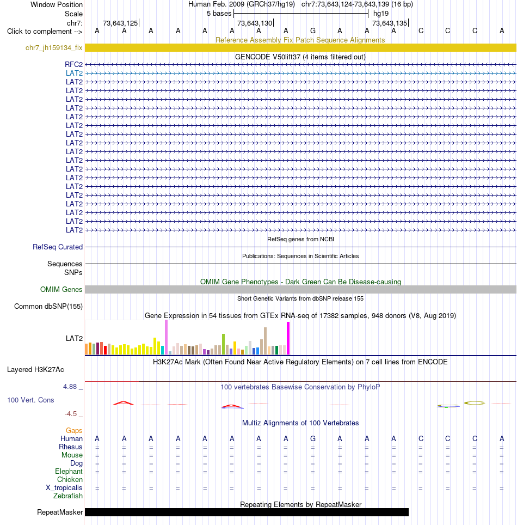This screenshot has height=525, width=517.
Task: Click the Window Position label
Action: 57,5
